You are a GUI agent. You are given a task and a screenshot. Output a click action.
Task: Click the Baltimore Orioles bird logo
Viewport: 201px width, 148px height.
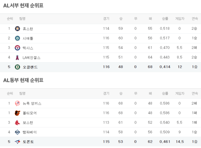17,113
